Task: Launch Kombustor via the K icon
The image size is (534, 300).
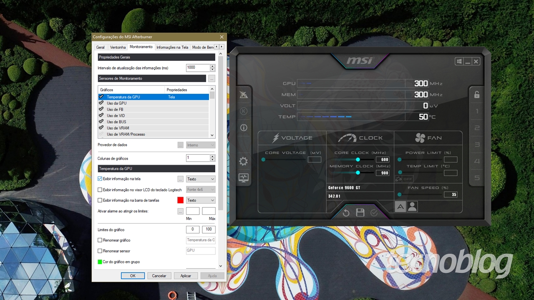Action: pyautogui.click(x=244, y=111)
